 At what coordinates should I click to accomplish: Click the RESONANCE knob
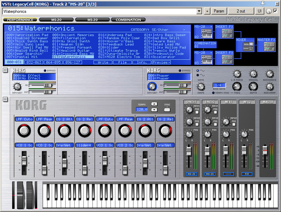click(x=270, y=74)
